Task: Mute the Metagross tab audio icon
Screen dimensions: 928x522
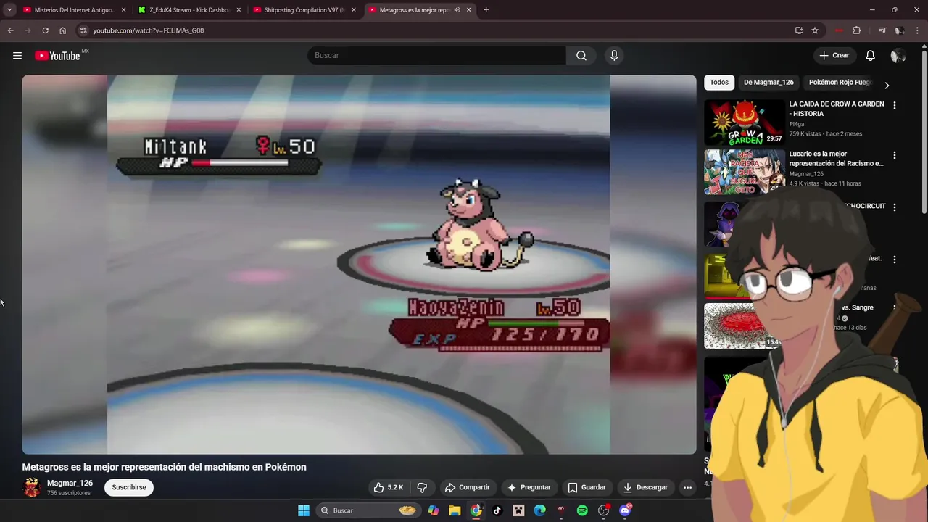Action: [457, 10]
